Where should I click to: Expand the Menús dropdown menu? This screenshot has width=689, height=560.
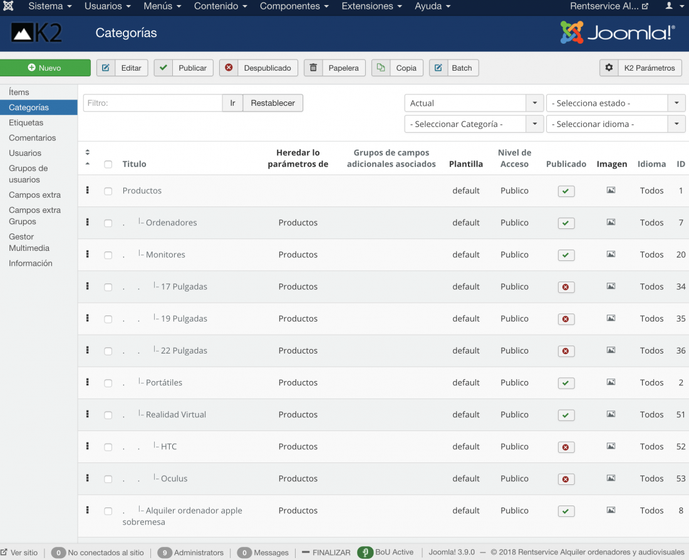tap(163, 6)
